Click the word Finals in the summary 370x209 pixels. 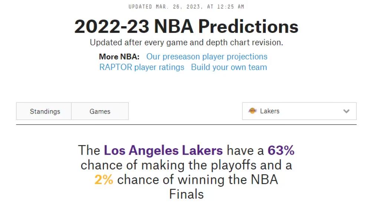186,194
